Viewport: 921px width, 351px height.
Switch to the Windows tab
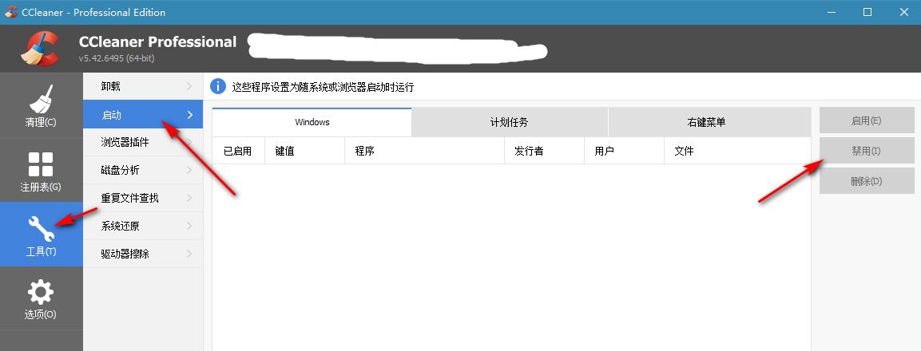tap(312, 122)
